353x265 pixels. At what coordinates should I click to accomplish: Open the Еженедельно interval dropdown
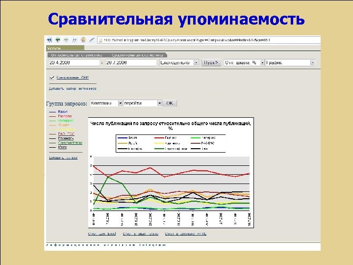click(x=179, y=63)
